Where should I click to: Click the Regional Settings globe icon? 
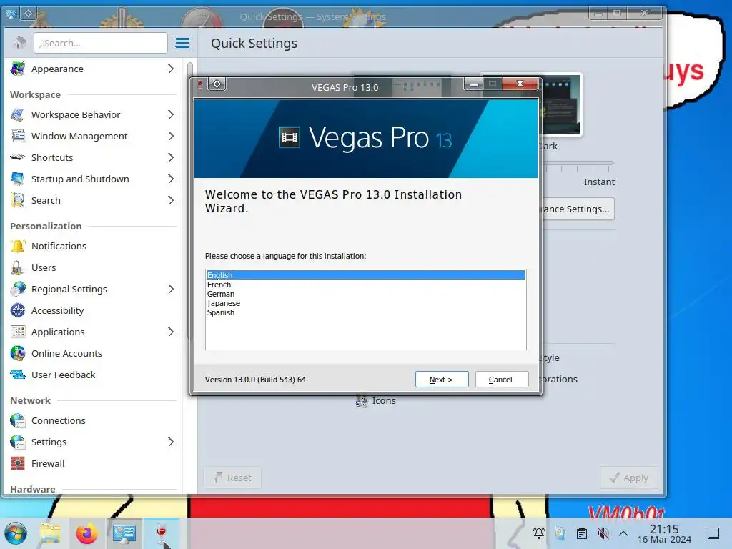pos(18,289)
